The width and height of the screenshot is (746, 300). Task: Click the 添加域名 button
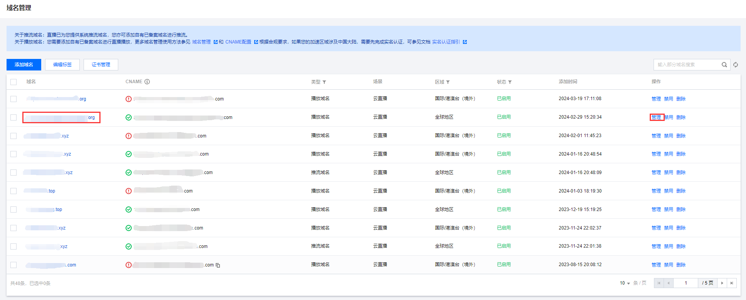coord(24,65)
